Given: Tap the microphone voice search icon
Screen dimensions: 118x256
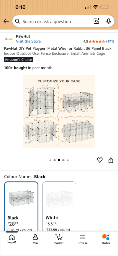Looking at the screenshot, I should (108, 21).
